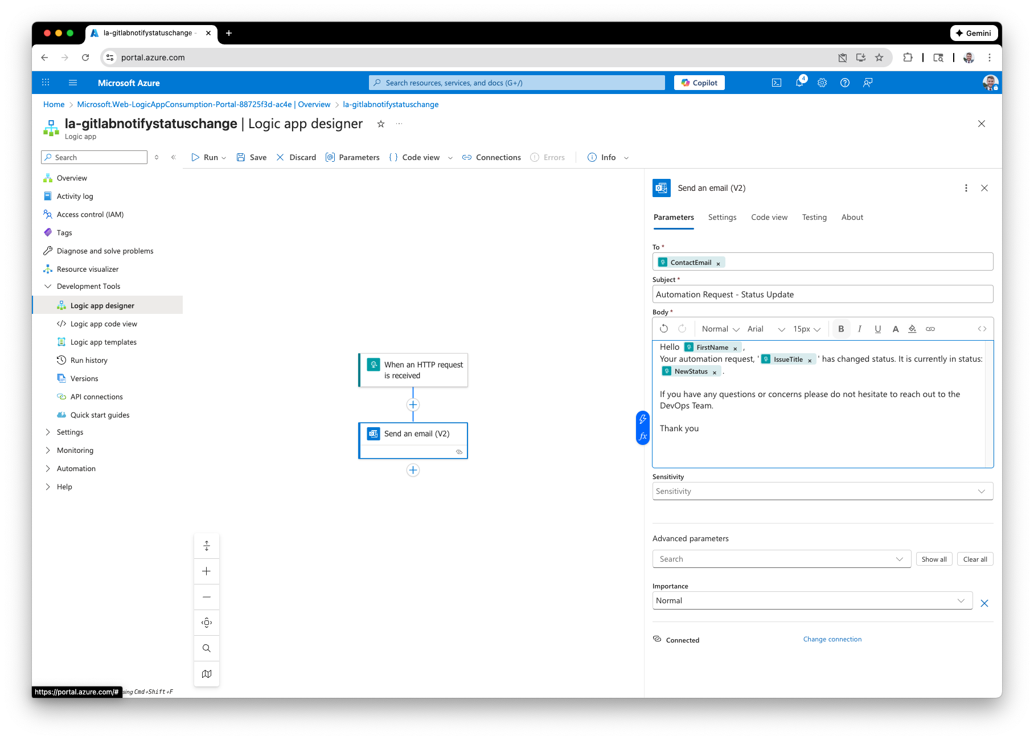Toggle the body HTML code view
This screenshot has width=1034, height=740.
982,329
